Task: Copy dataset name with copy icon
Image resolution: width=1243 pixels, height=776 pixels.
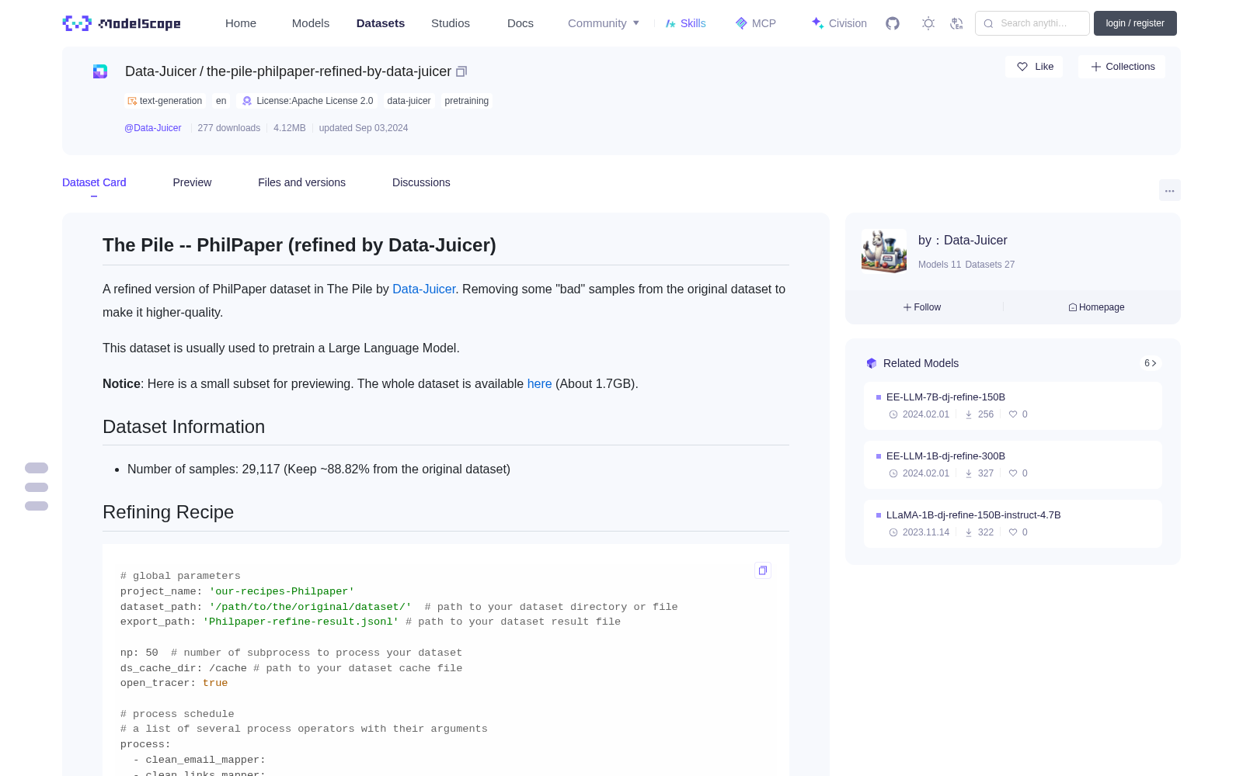Action: (x=461, y=71)
